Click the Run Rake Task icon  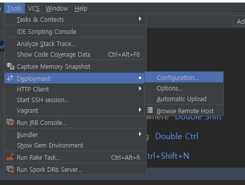click(x=10, y=157)
